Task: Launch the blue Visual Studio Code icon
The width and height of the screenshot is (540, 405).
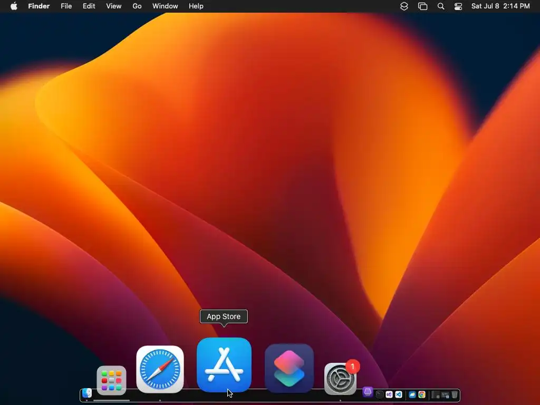Action: point(399,394)
